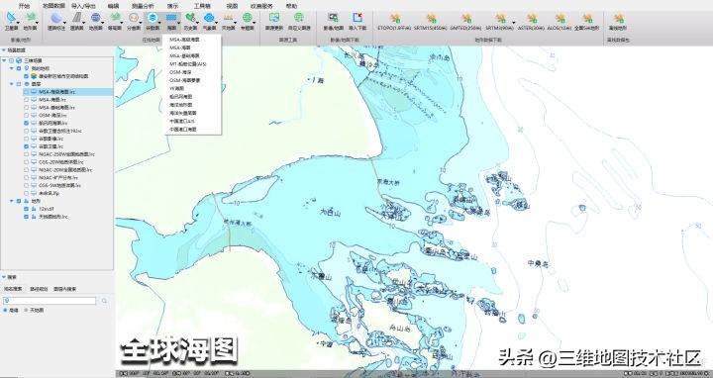The width and height of the screenshot is (713, 378).
Task: Open the 工具箱 ribbon tab
Action: (x=202, y=6)
